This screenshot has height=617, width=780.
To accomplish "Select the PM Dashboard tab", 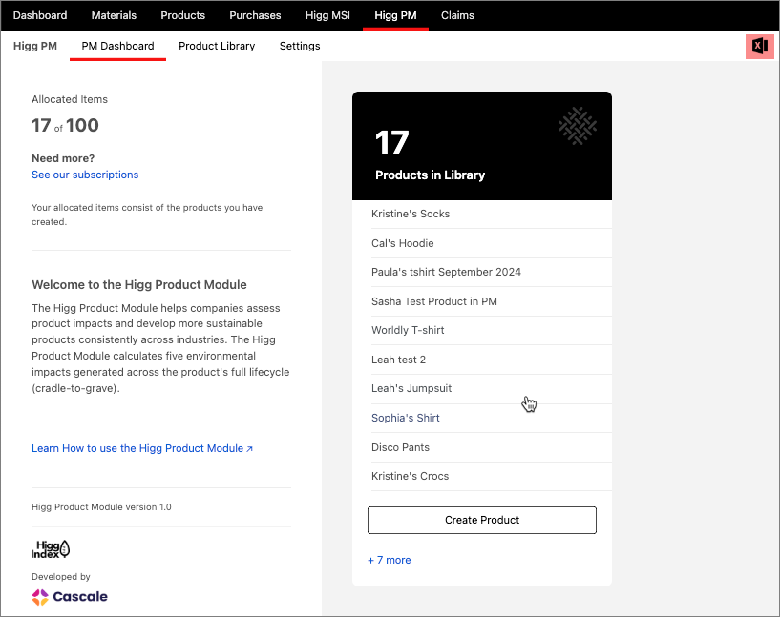I will click(117, 46).
